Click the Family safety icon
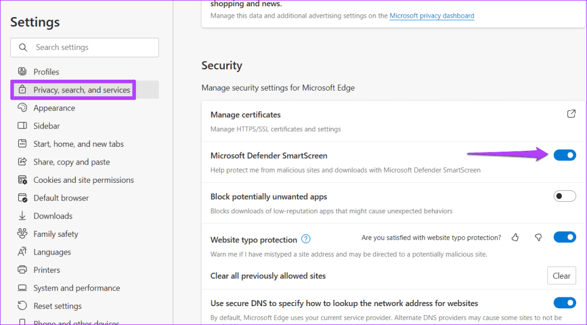 click(22, 234)
